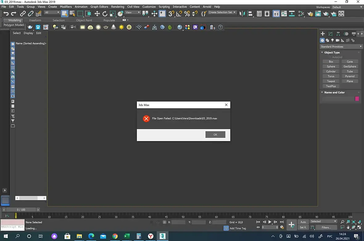The width and height of the screenshot is (364, 241).
Task: Click the pink object color swatch
Action: tap(357, 99)
